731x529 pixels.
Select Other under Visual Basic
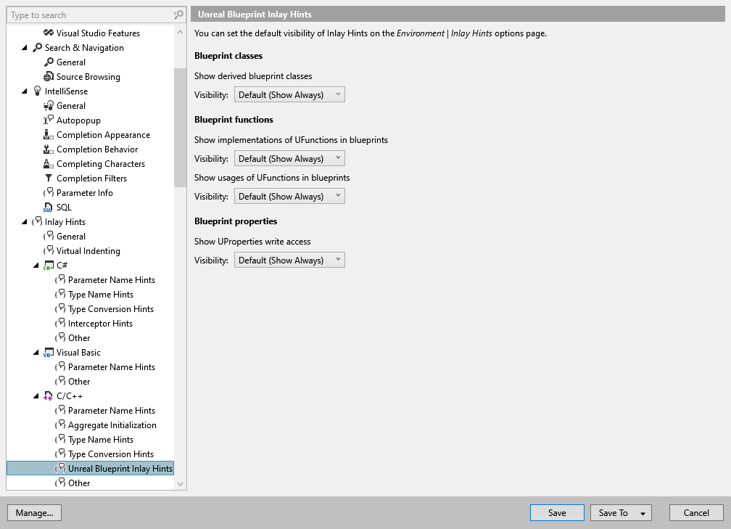[79, 381]
